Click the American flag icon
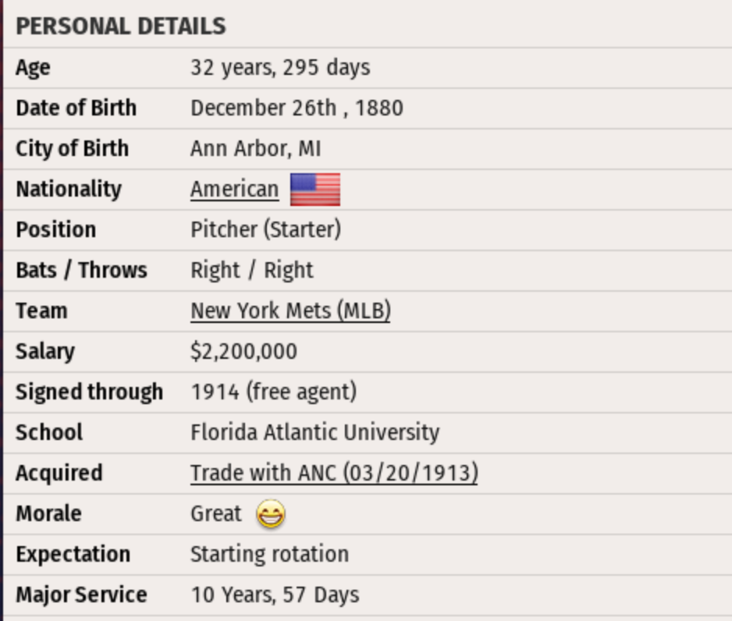 click(315, 190)
